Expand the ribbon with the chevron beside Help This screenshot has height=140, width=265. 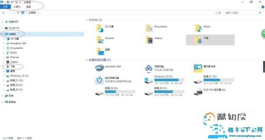click(259, 7)
